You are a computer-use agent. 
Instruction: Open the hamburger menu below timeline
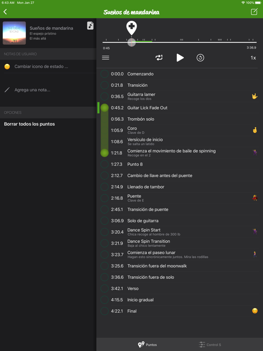coord(105,58)
